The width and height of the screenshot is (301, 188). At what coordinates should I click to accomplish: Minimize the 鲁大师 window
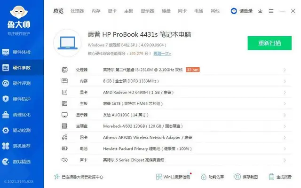(x=282, y=11)
